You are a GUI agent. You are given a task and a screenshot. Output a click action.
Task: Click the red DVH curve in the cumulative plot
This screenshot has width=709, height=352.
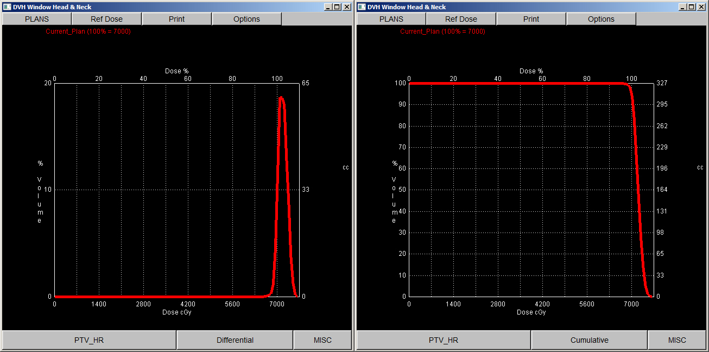click(516, 83)
